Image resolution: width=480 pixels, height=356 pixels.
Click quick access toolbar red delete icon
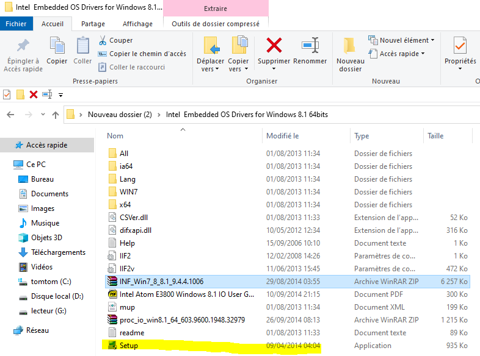pos(34,94)
